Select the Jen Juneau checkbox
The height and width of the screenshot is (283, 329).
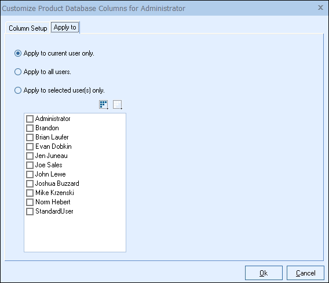30,156
